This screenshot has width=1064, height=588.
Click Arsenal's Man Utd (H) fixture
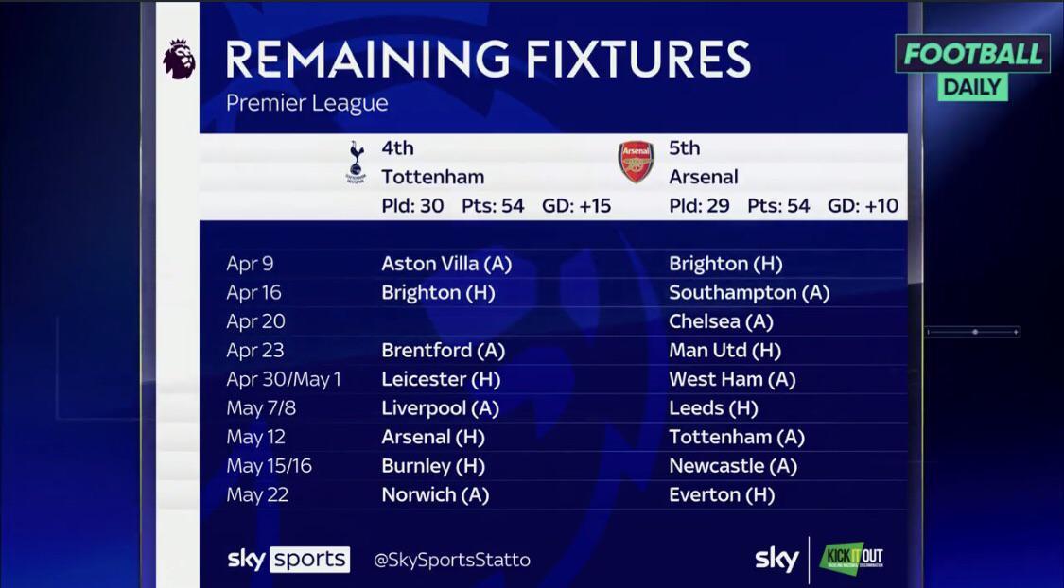click(724, 351)
